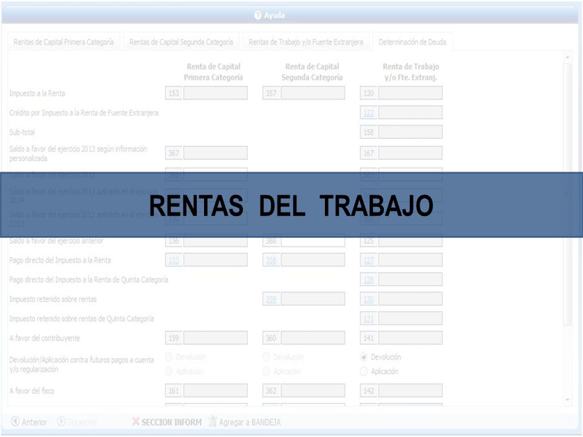Select Devolución radio under Segunda Categoría column
The height and width of the screenshot is (437, 583).
click(266, 357)
